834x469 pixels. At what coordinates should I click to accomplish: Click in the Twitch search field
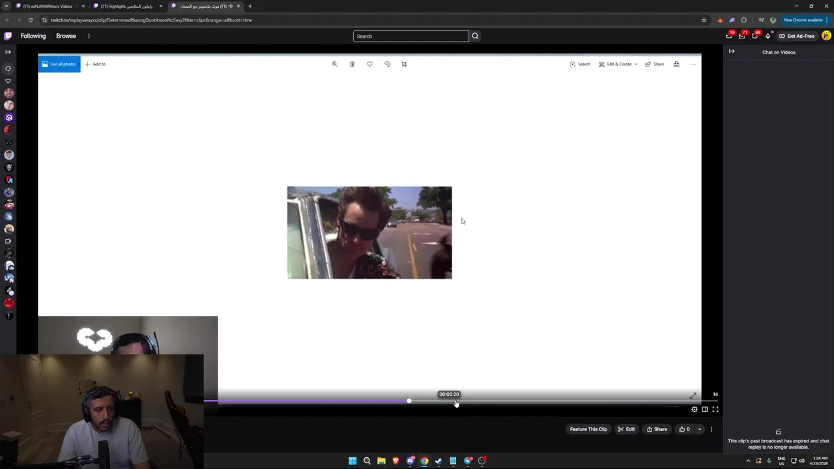point(410,36)
